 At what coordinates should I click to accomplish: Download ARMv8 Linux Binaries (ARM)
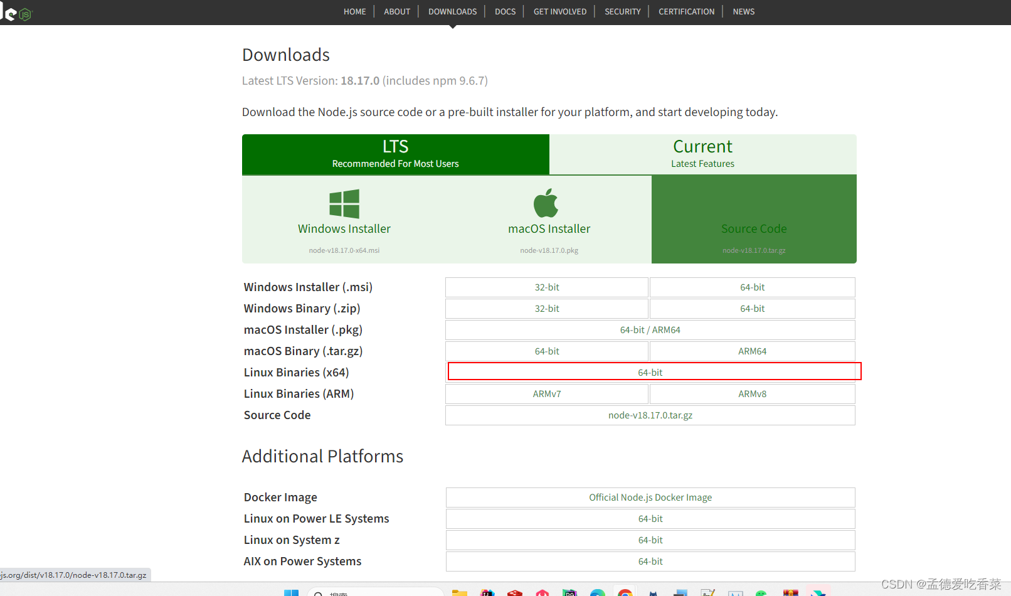(753, 394)
